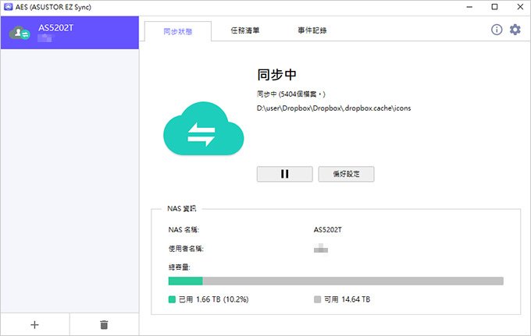Image resolution: width=531 pixels, height=336 pixels.
Task: Open the 偏好設定 preferences button
Action: point(346,174)
